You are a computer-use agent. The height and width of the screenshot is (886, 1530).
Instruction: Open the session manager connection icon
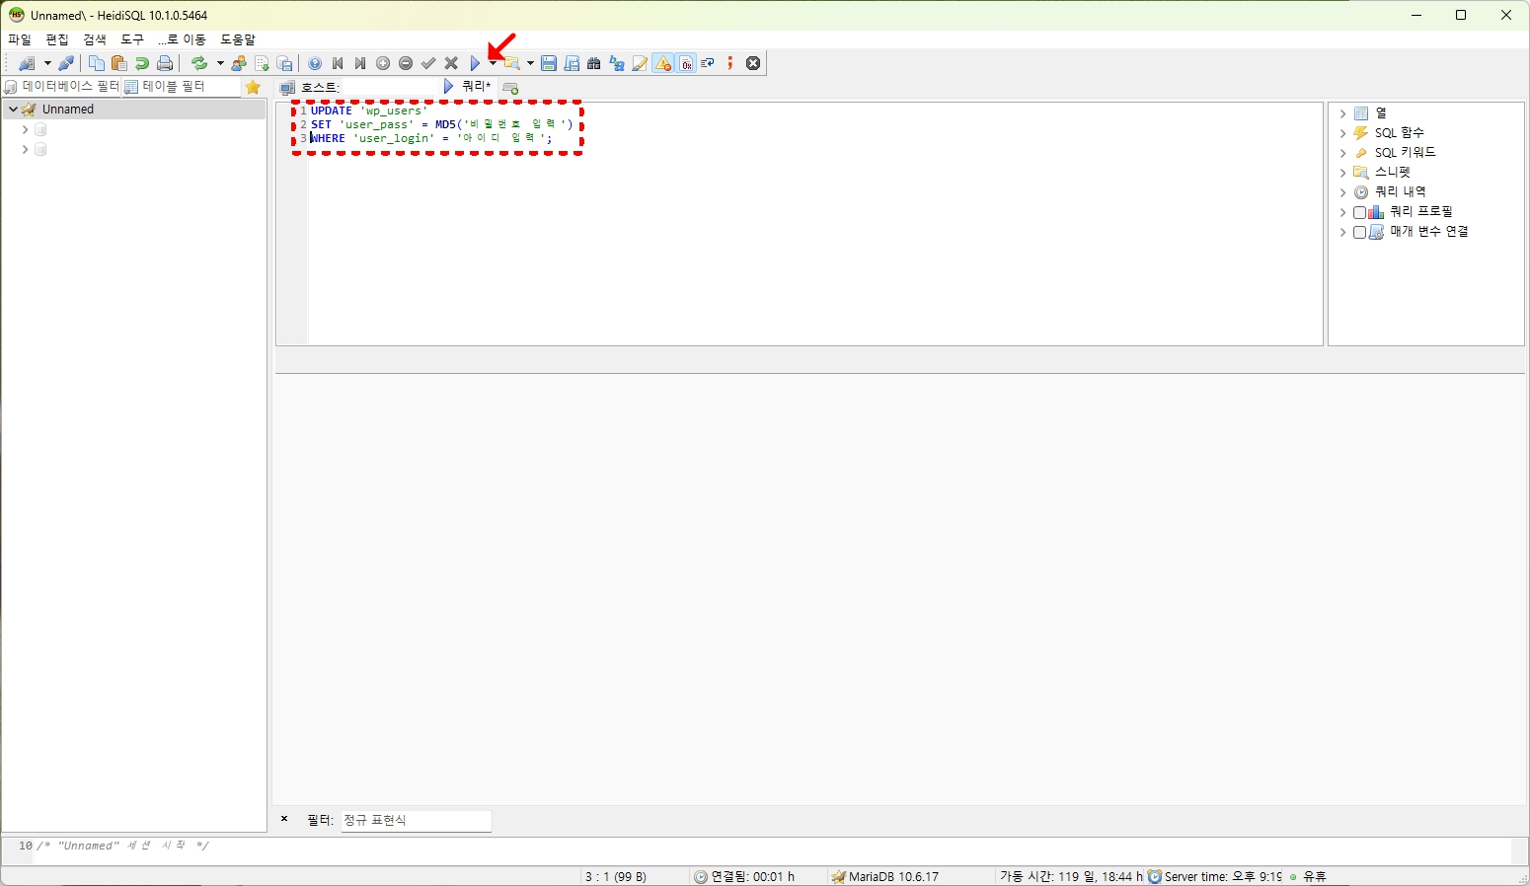pos(27,63)
